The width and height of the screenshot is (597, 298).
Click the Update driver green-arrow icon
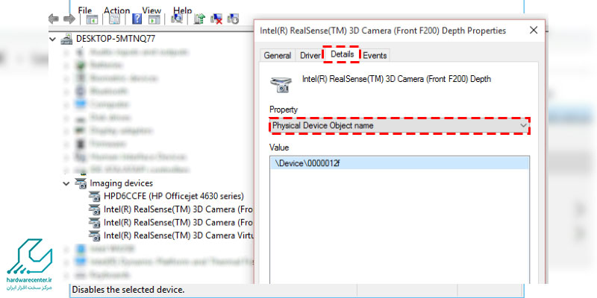[199, 19]
